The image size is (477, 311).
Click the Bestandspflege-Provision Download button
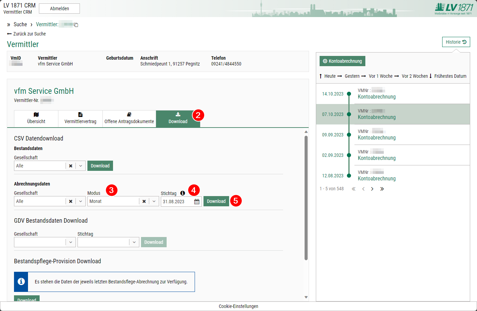[x=27, y=298]
